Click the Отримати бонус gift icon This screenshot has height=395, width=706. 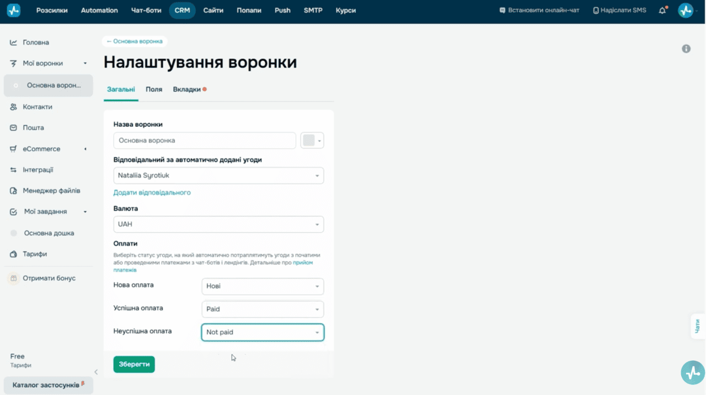point(14,279)
